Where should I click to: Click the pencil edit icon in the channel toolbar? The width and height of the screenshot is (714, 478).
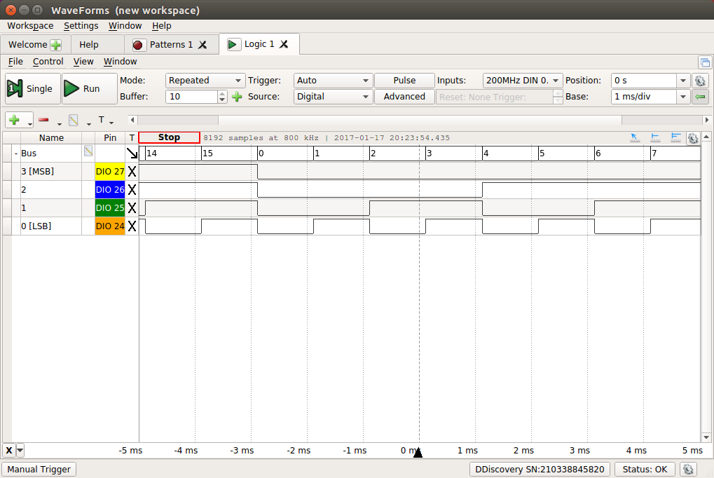[74, 121]
